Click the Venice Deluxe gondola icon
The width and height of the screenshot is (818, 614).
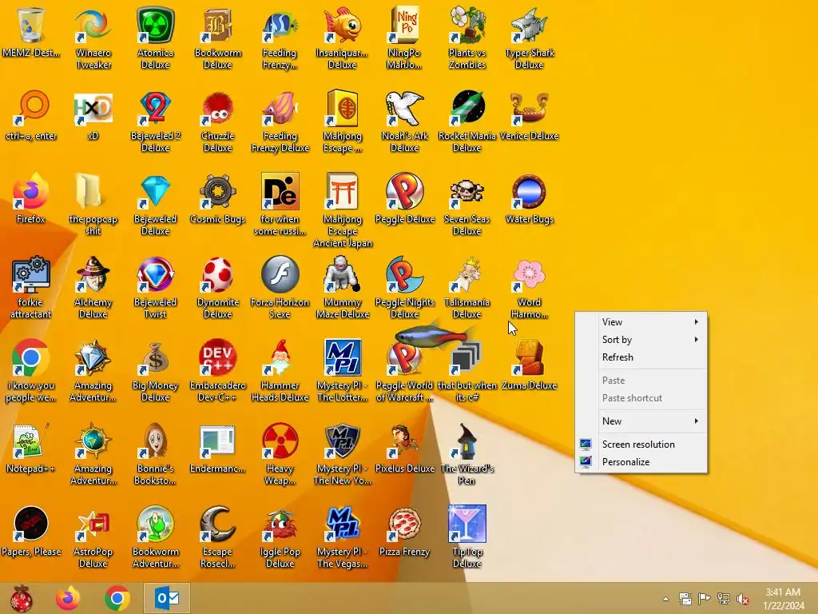click(x=529, y=108)
